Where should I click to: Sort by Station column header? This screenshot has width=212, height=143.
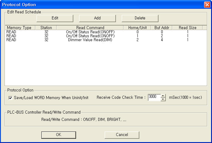(x=46, y=28)
